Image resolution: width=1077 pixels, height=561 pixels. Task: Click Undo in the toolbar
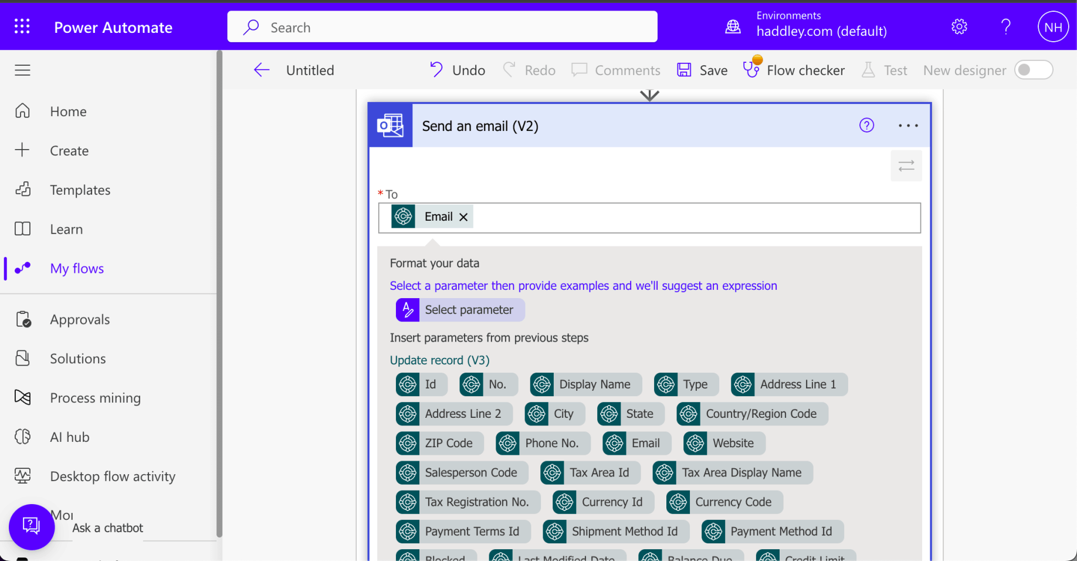[458, 70]
